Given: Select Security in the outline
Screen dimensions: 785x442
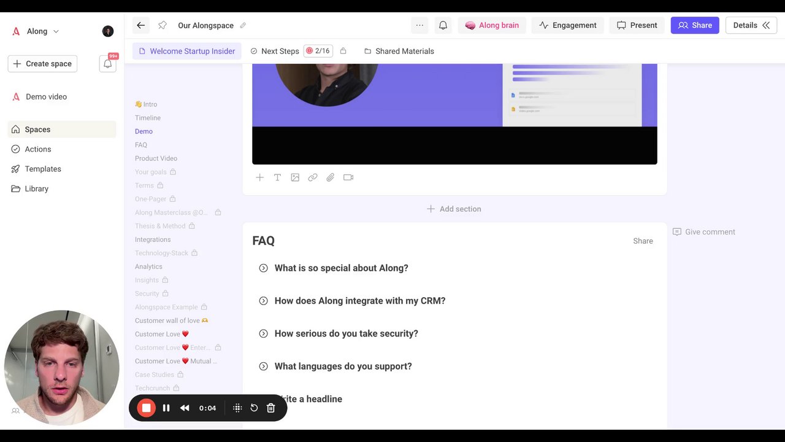Looking at the screenshot, I should [x=147, y=293].
